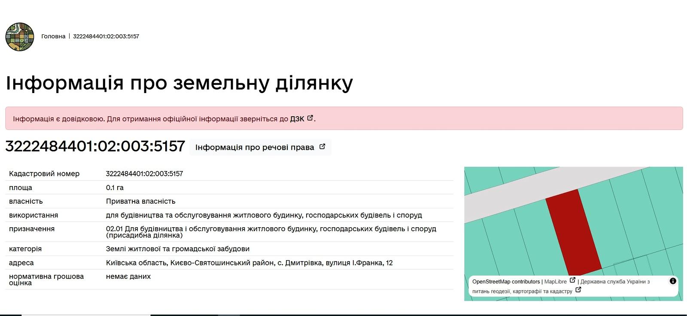This screenshot has width=687, height=316.
Task: Open Інформація про речові права
Action: point(255,147)
